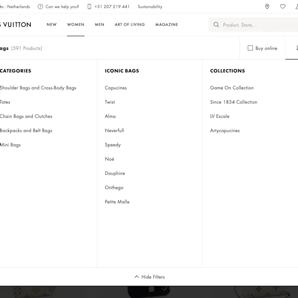Image resolution: width=298 pixels, height=298 pixels.
Task: Open the Game On Collection
Action: (x=232, y=88)
